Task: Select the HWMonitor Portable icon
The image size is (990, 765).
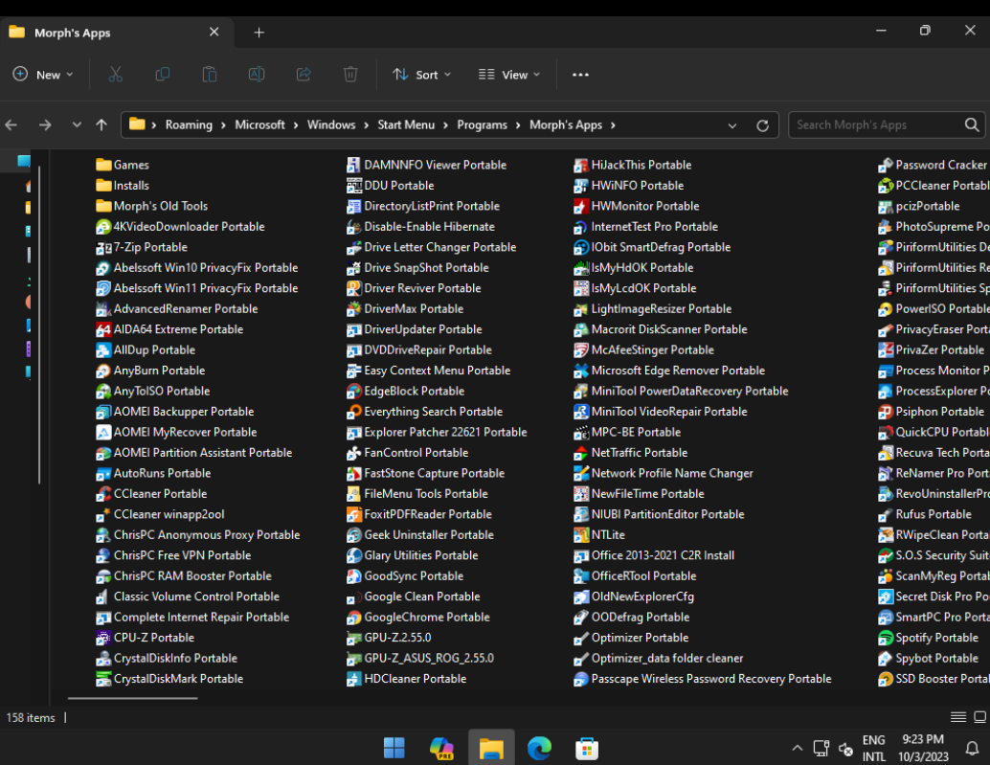Action: pos(581,207)
